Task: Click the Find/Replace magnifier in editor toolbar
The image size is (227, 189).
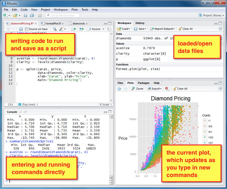Action: [55, 29]
